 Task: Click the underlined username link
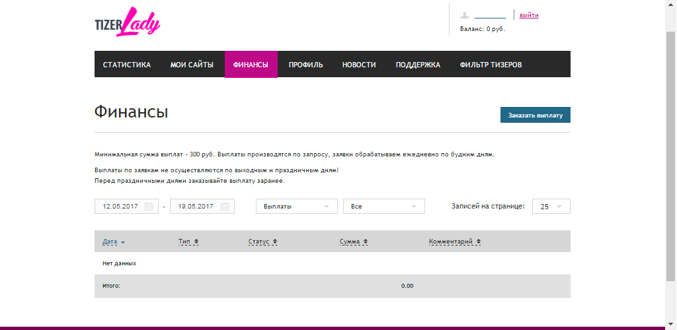pos(490,15)
